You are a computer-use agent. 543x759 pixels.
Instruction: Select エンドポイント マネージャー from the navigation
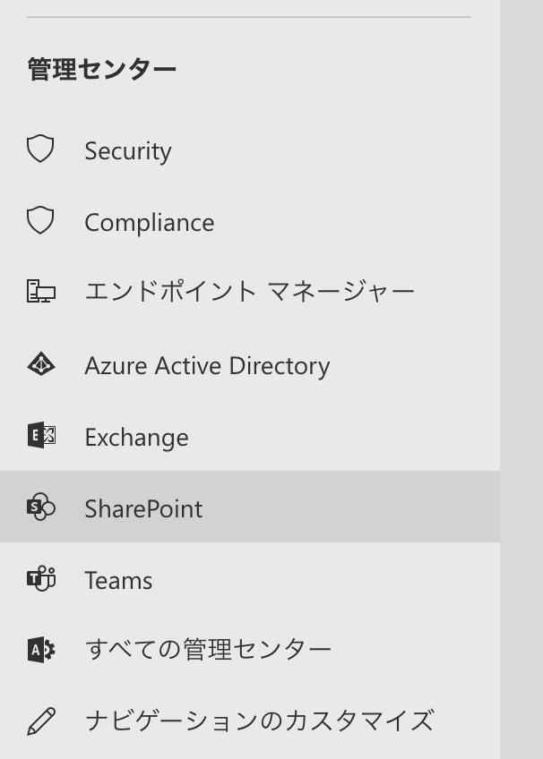point(249,292)
